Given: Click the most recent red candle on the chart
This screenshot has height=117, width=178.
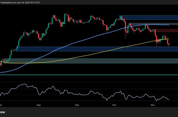Looking at the screenshot, I should click(169, 44).
